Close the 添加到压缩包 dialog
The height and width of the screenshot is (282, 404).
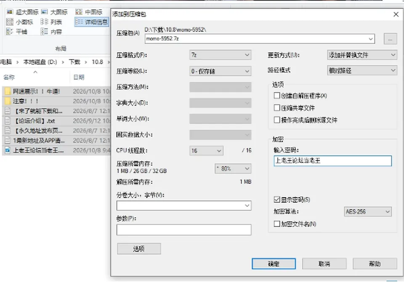(x=396, y=14)
